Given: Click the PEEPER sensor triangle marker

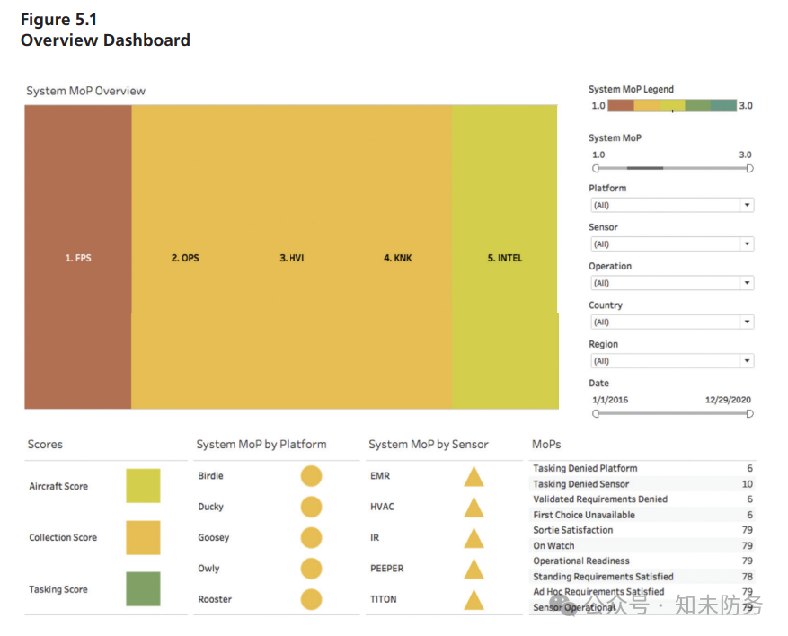Looking at the screenshot, I should point(474,570).
